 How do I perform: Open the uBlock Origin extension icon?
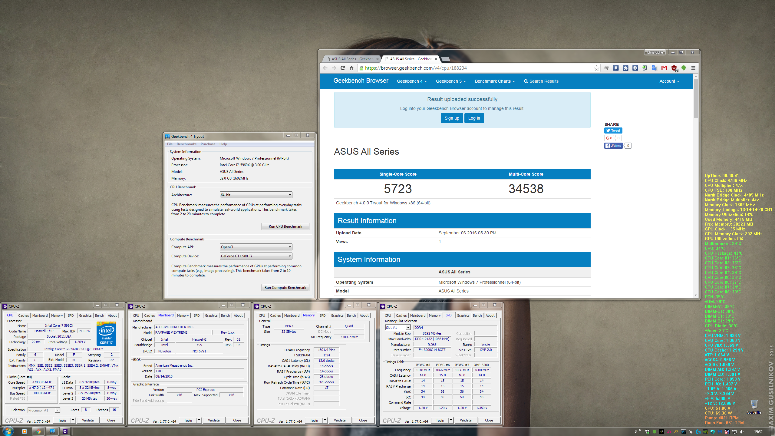(x=674, y=68)
